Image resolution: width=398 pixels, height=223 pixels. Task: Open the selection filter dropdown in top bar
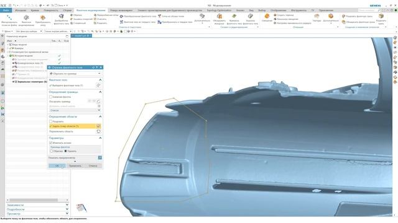(29, 32)
